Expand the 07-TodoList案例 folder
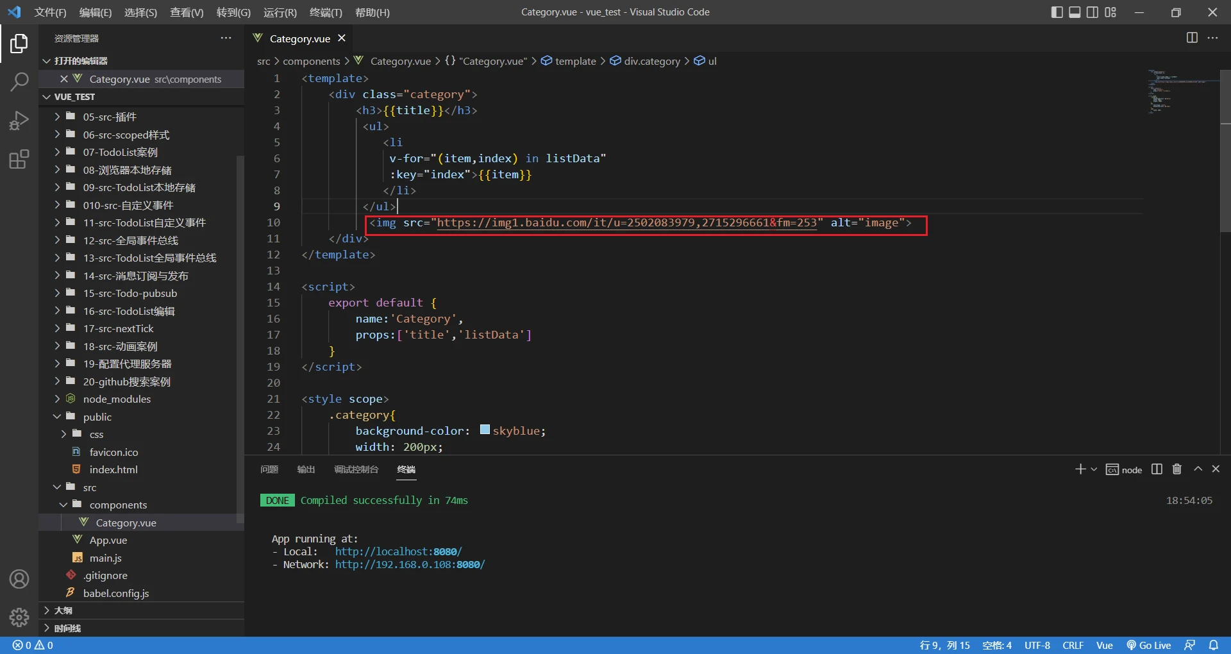 click(120, 153)
